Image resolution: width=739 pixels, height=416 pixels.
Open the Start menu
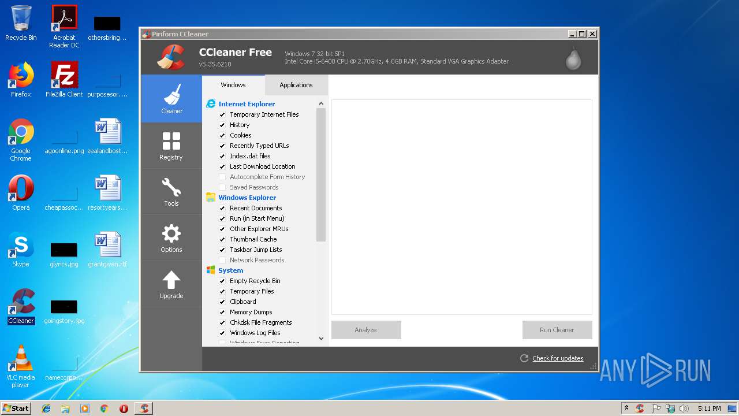(x=16, y=408)
